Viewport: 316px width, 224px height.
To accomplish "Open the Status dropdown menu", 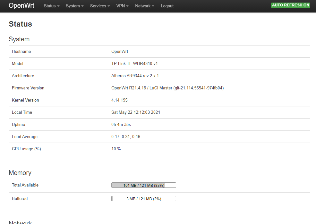I will coord(52,6).
